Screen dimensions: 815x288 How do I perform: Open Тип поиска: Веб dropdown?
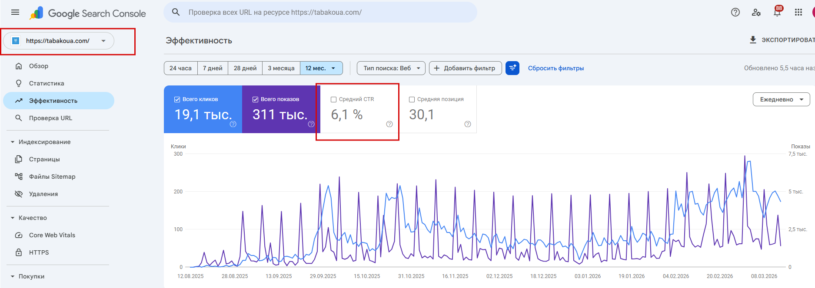pos(391,68)
